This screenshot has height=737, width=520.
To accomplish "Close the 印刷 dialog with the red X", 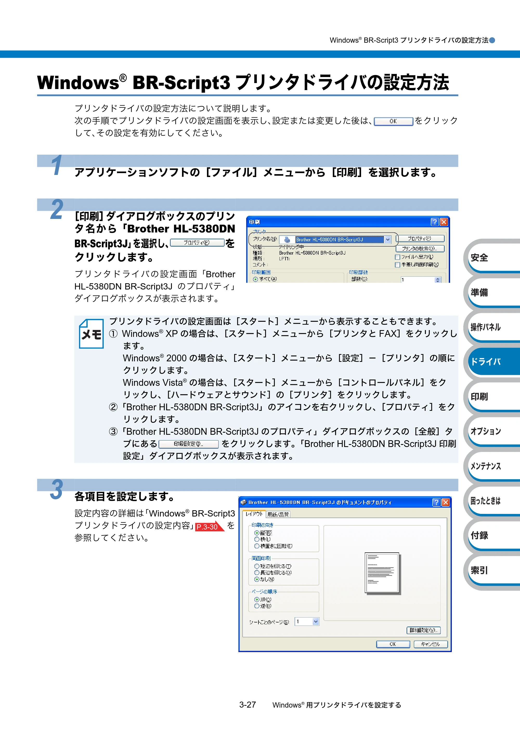I will point(444,222).
